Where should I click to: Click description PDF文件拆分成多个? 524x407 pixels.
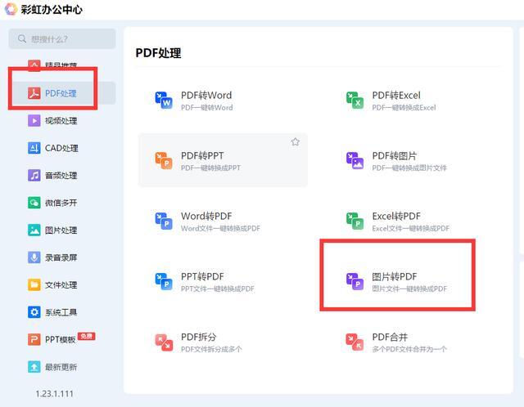(211, 349)
